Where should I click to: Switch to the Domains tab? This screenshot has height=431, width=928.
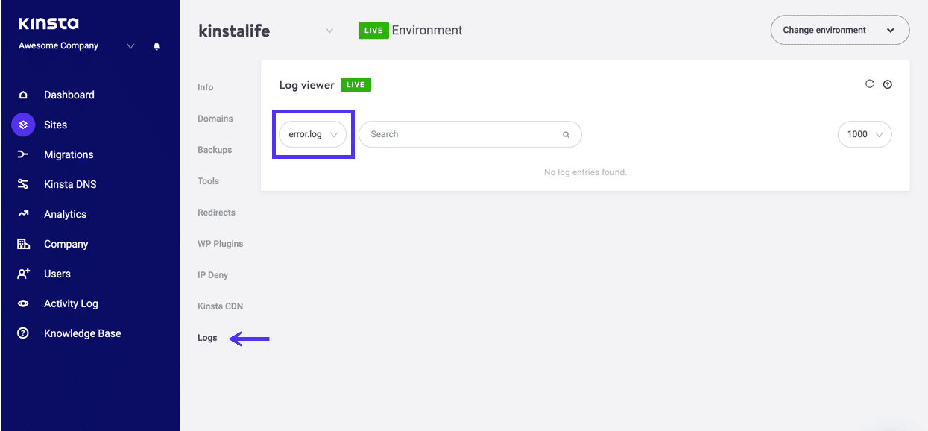(x=215, y=119)
